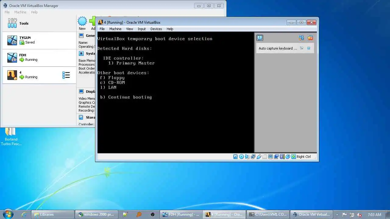
Task: Minimize the 4 [Running] VM window
Action: click(x=291, y=22)
